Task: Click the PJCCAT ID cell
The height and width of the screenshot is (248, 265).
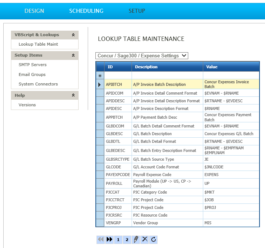Action: click(118, 192)
